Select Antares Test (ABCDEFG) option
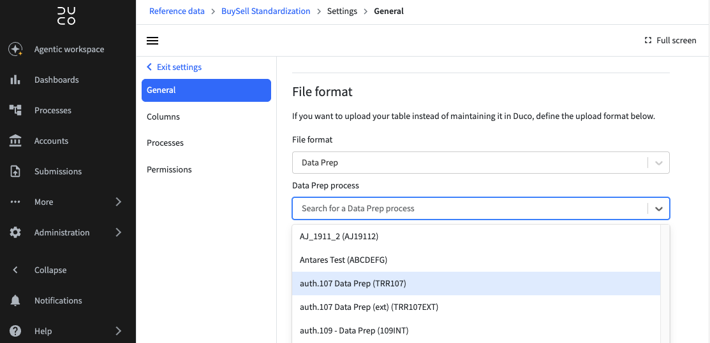Screen dimensions: 710x343 [477, 260]
